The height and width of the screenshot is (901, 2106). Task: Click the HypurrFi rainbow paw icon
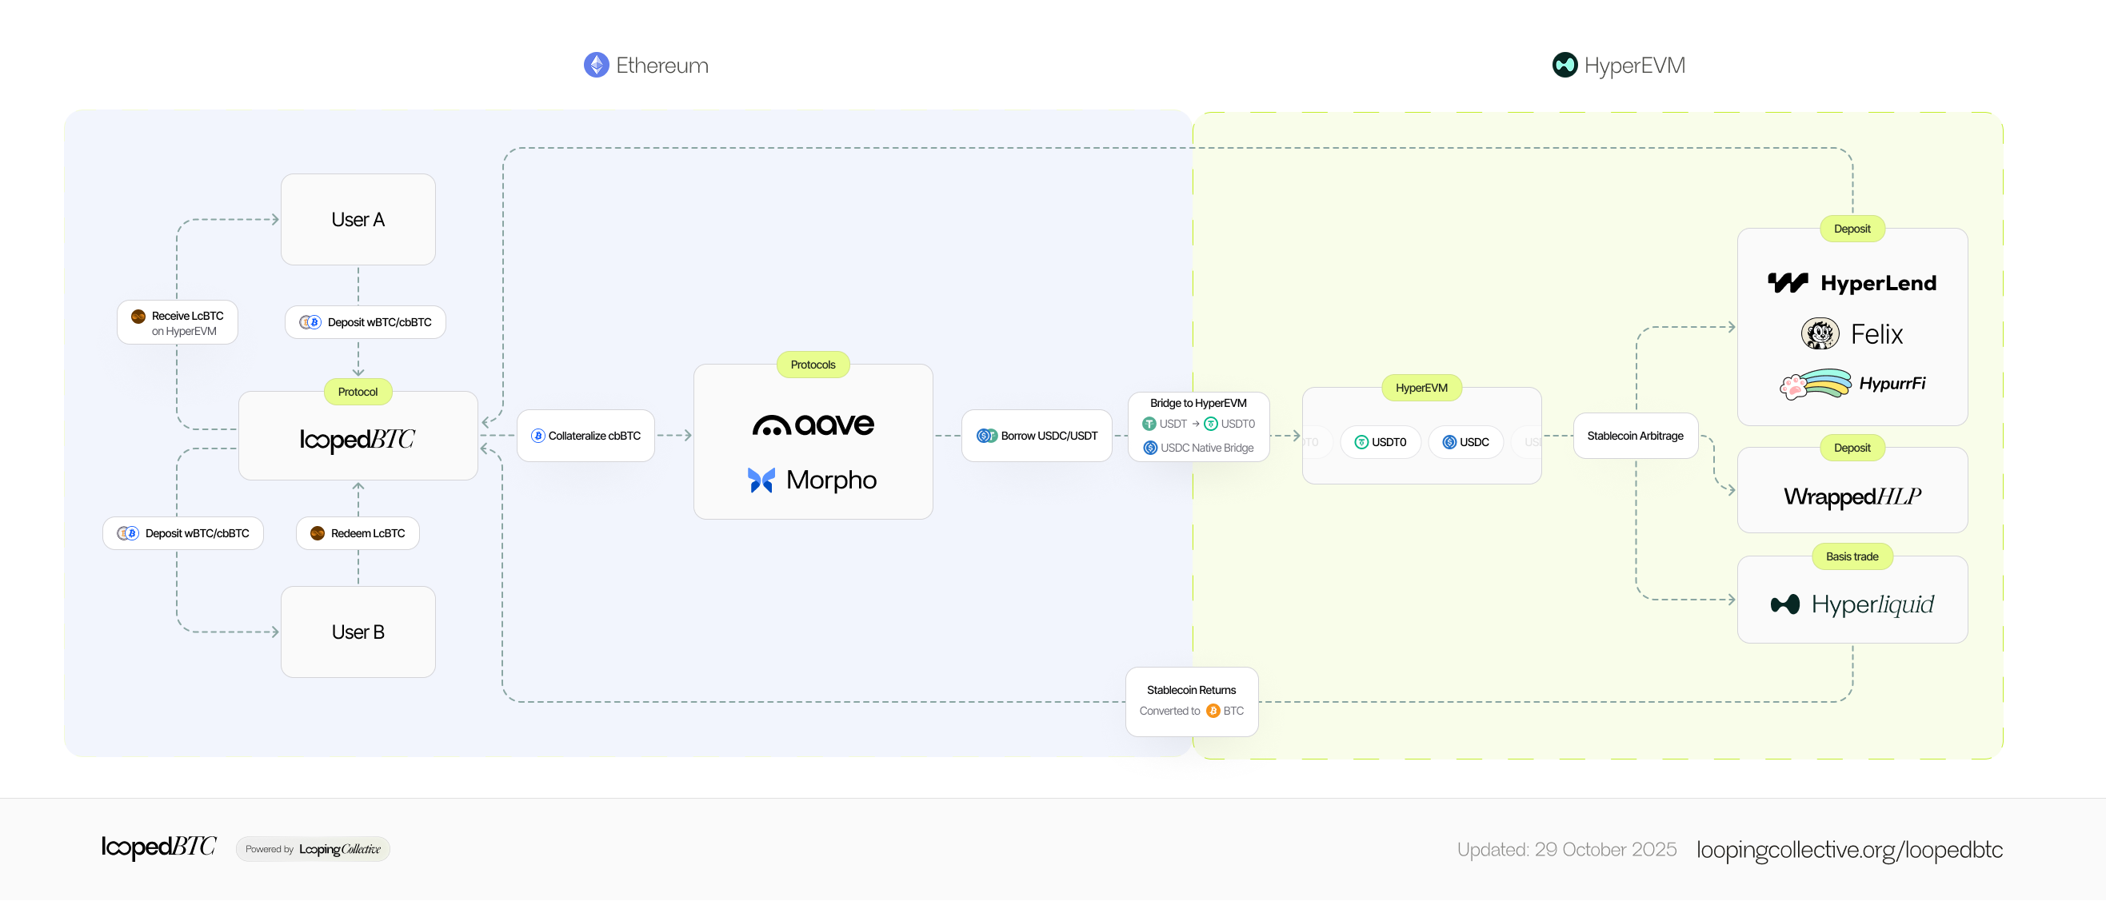pyautogui.click(x=1815, y=384)
